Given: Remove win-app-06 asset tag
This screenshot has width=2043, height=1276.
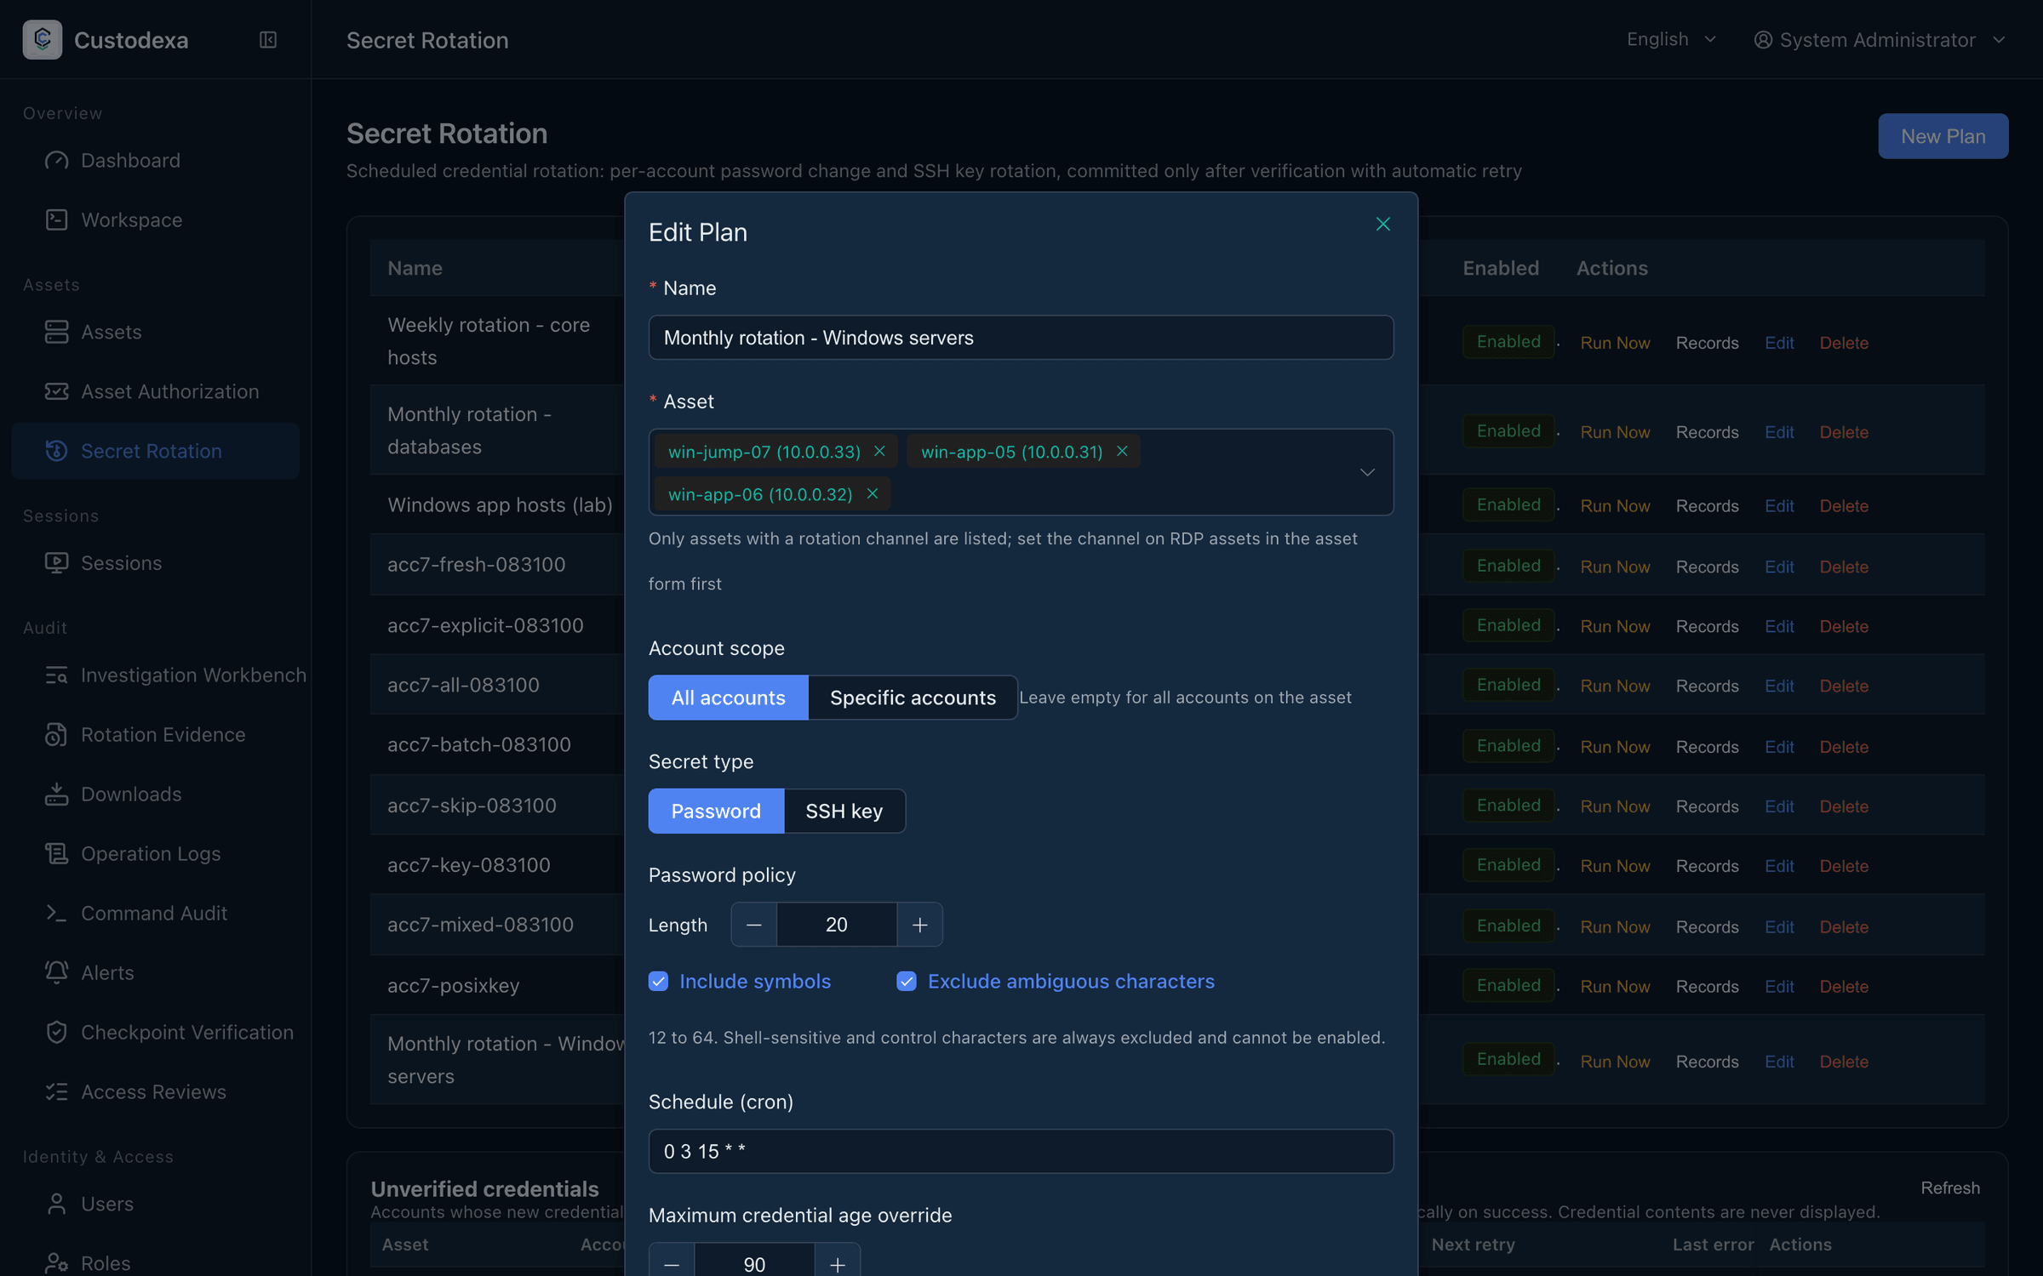Looking at the screenshot, I should coord(872,493).
